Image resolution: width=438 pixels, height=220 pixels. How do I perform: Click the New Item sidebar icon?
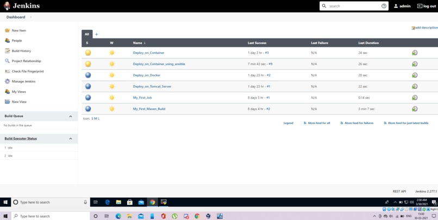pos(7,30)
